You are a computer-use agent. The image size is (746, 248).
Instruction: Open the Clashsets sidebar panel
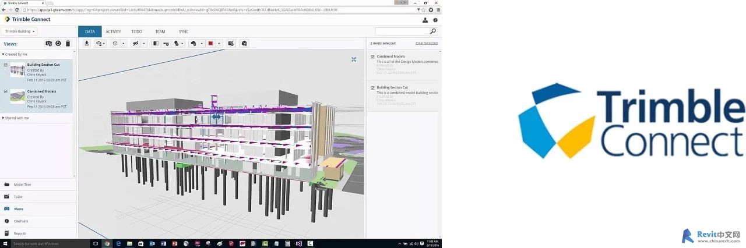(x=38, y=221)
